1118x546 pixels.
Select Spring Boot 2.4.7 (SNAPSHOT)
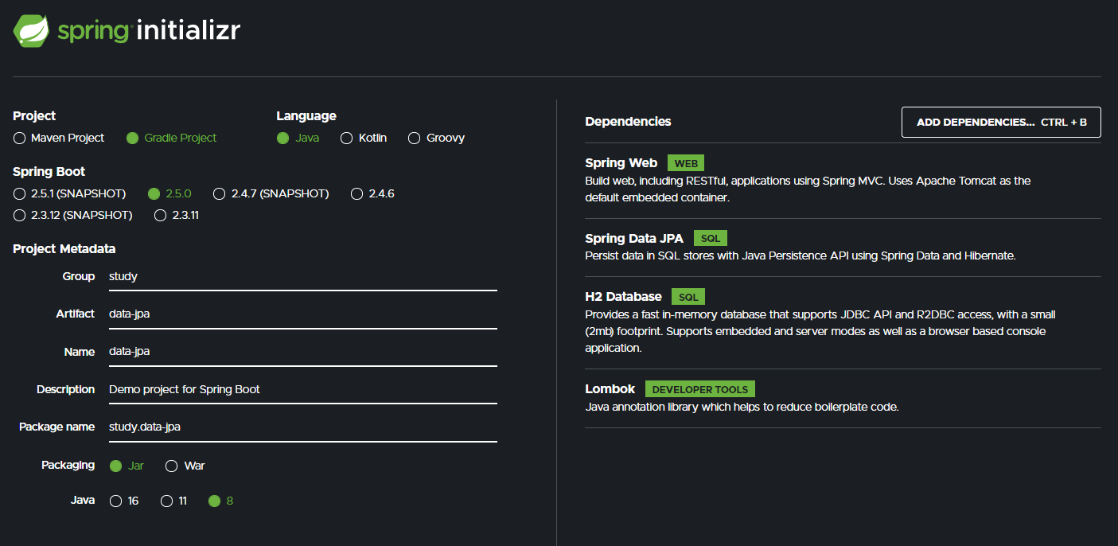point(271,193)
